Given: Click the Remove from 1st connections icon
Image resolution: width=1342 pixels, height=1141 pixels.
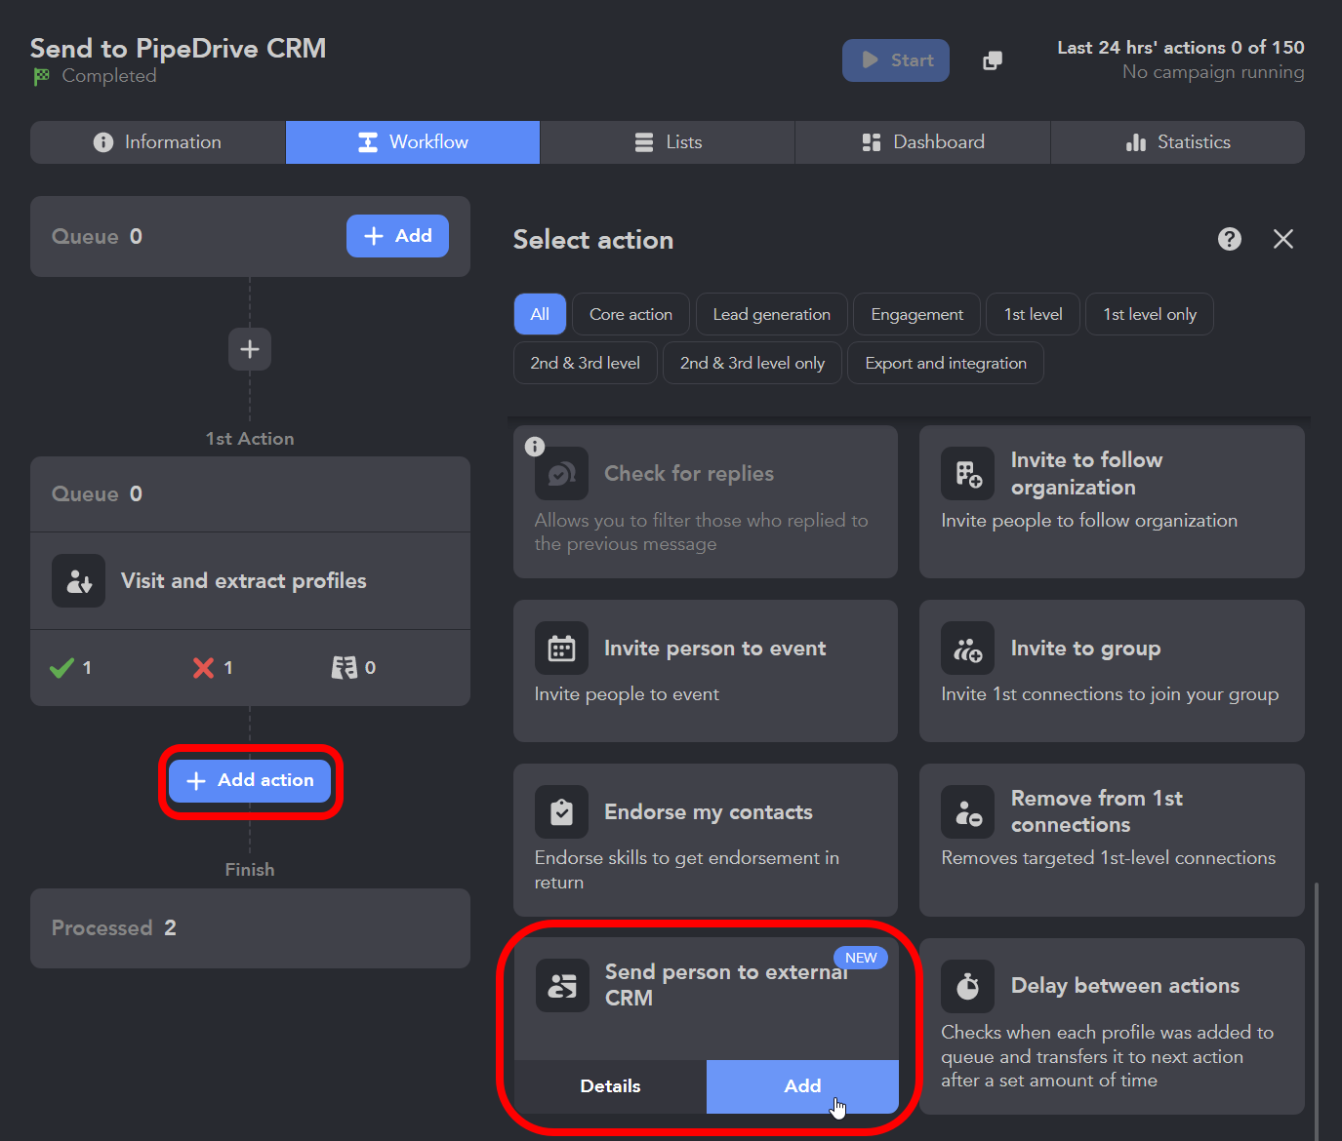Looking at the screenshot, I should [x=967, y=811].
